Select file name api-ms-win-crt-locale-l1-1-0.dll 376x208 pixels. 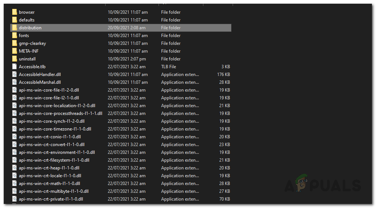click(x=50, y=176)
